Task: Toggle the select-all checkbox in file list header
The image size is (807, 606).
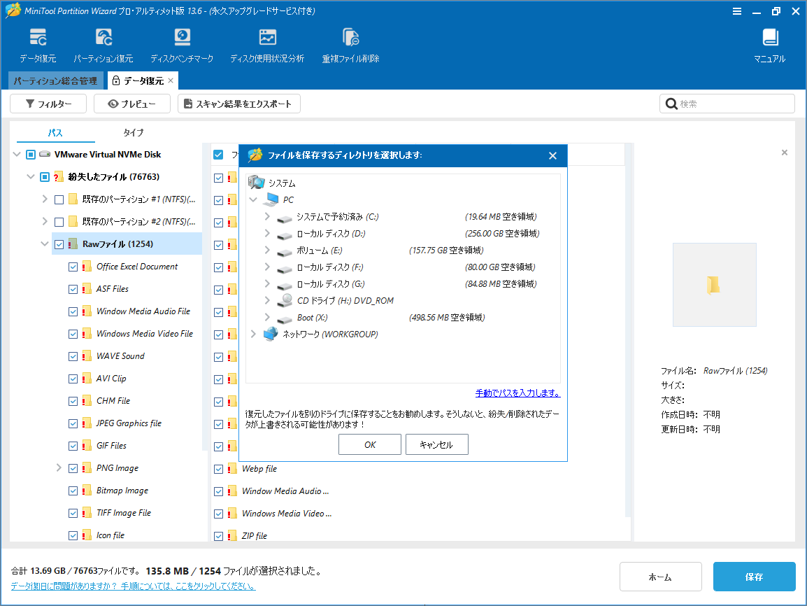Action: click(218, 155)
